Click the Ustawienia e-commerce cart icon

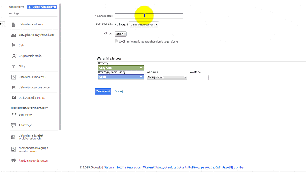point(13,87)
